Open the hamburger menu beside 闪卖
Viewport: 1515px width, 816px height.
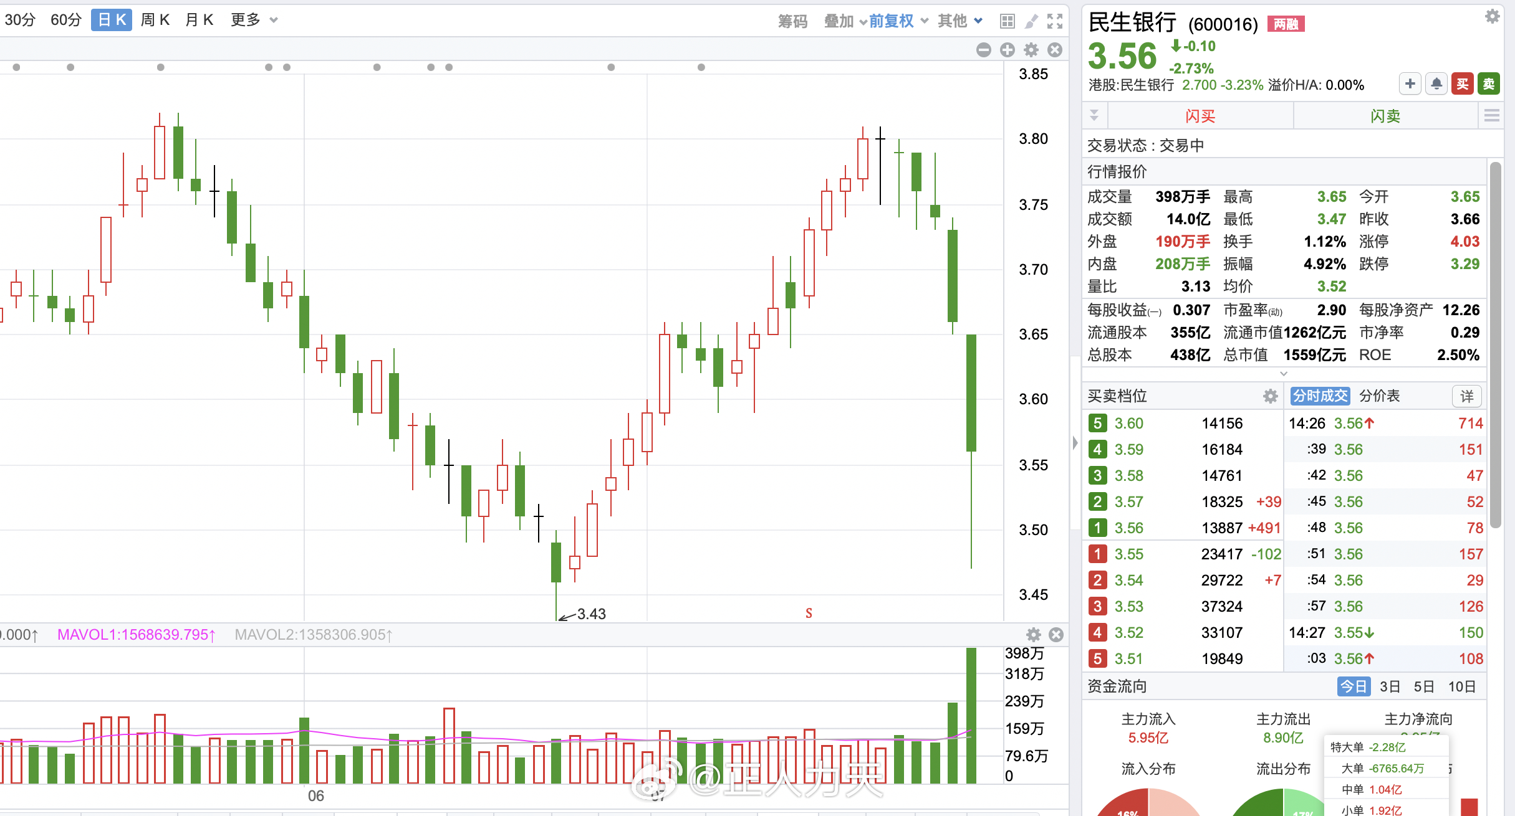(x=1492, y=116)
